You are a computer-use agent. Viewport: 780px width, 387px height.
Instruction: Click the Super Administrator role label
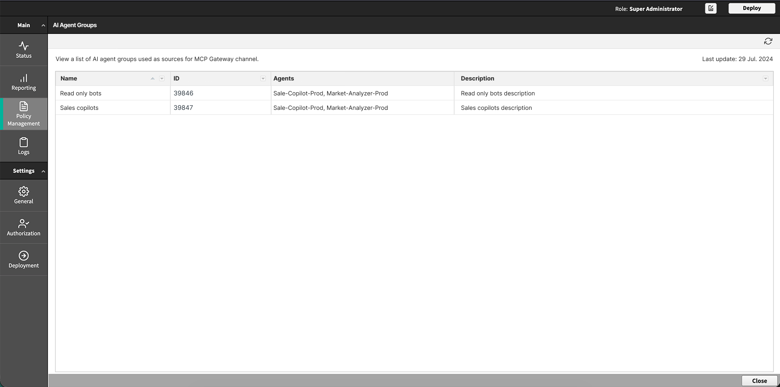coord(656,9)
